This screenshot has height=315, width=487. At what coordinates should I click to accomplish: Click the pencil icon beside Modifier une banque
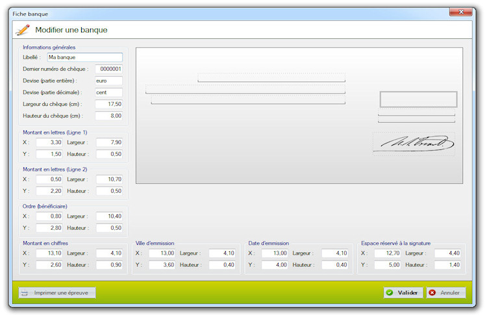[23, 30]
